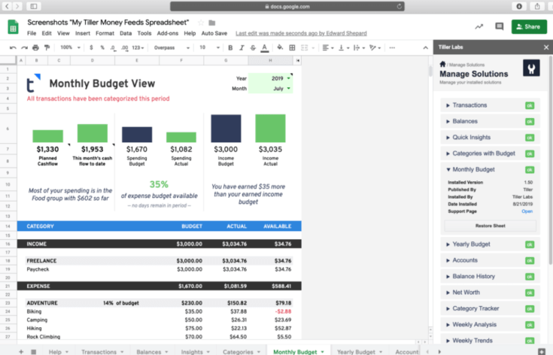Format cell as currency
553x355 pixels.
point(91,47)
